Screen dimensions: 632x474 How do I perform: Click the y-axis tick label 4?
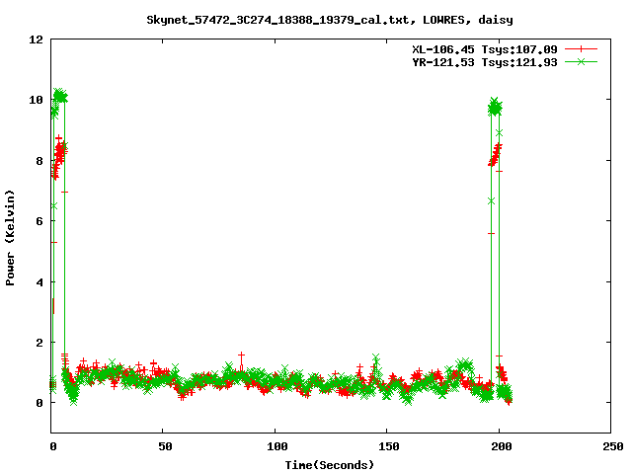click(39, 282)
